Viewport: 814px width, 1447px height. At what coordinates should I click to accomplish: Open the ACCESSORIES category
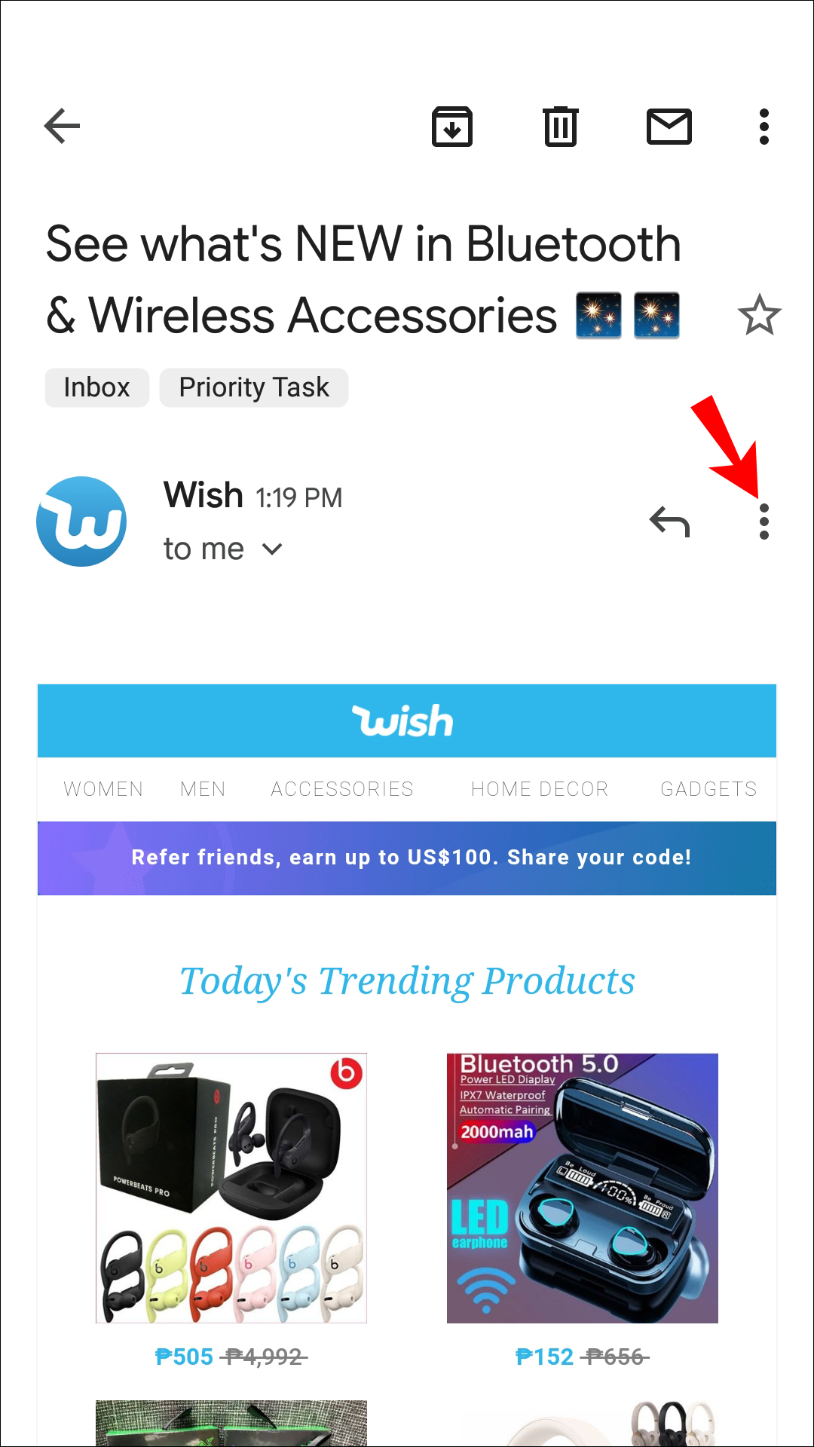coord(342,789)
